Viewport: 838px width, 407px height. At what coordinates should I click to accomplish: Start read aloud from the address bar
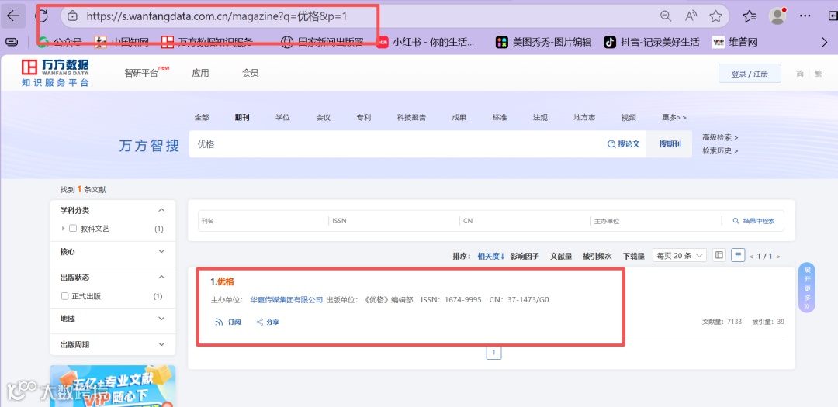point(691,16)
